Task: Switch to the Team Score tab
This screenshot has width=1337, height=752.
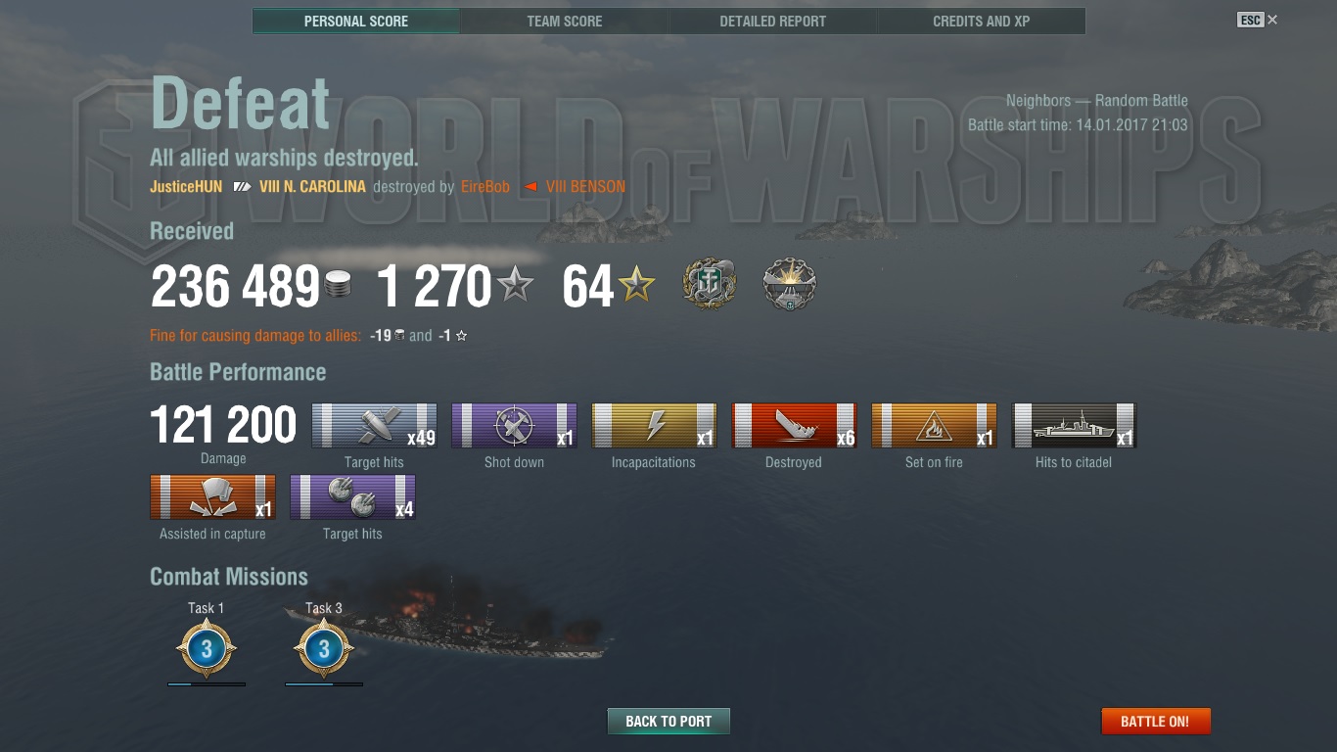Action: 565,21
